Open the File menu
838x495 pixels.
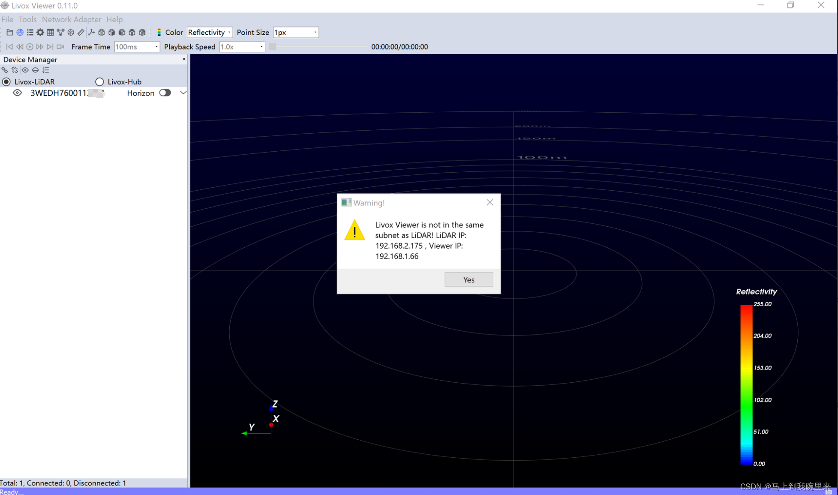point(7,19)
